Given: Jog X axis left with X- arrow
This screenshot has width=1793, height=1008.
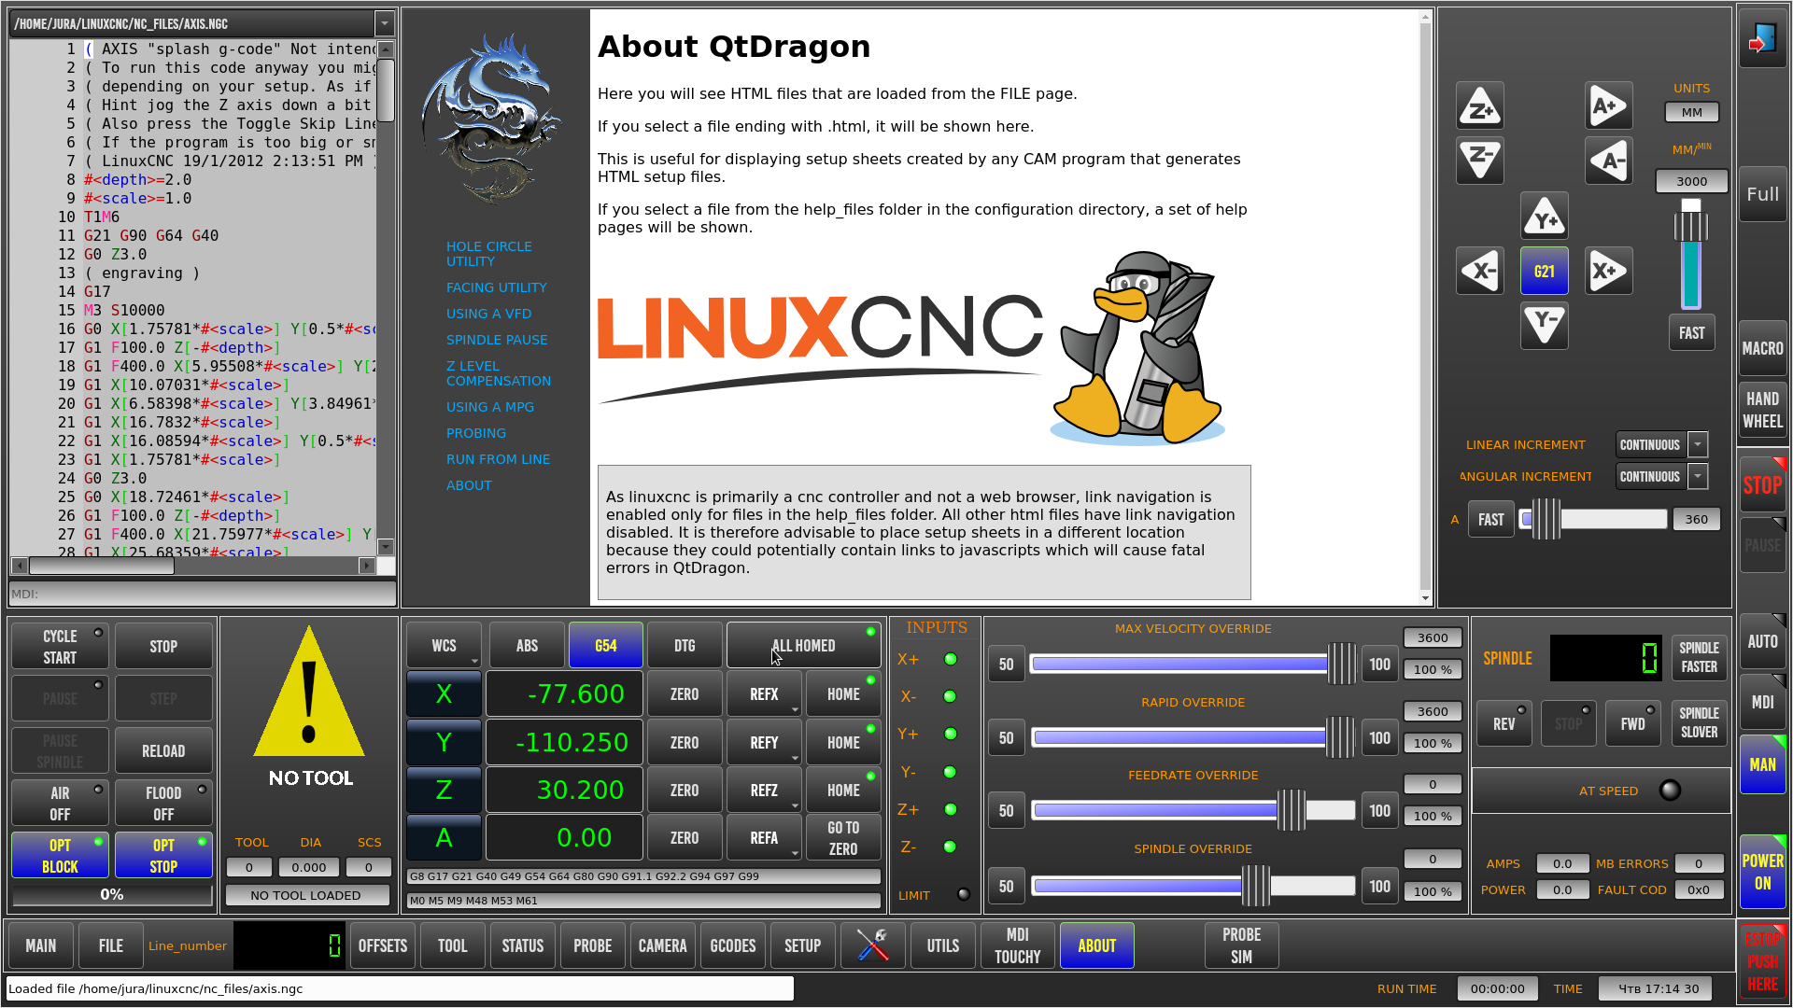Looking at the screenshot, I should (x=1480, y=271).
